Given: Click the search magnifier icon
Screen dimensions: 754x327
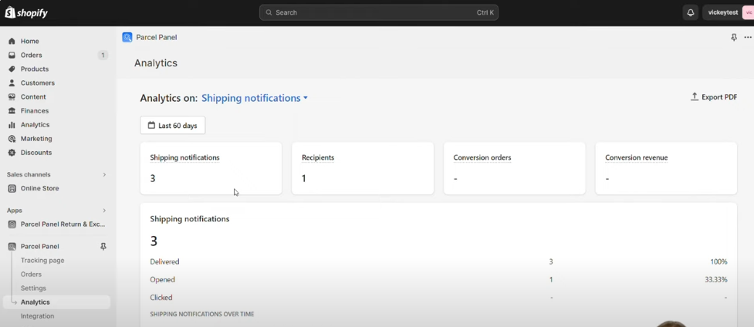Looking at the screenshot, I should (x=269, y=12).
